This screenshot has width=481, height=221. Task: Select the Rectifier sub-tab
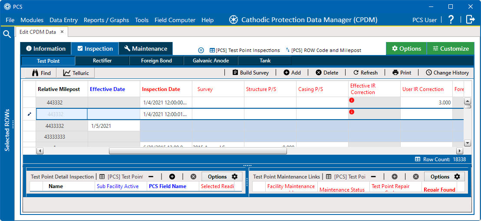click(102, 61)
